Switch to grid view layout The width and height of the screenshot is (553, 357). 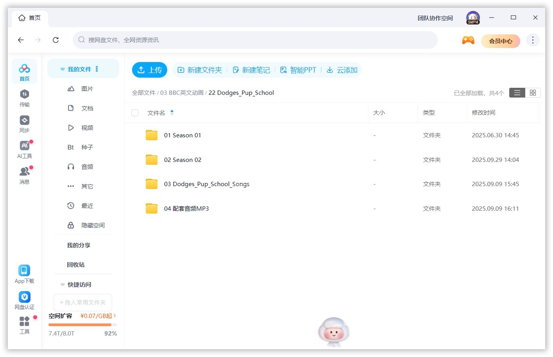click(x=533, y=92)
